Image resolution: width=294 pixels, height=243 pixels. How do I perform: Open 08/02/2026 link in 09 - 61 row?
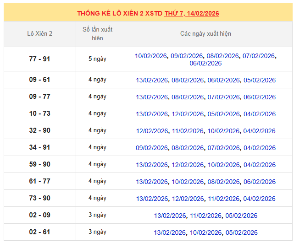tap(188, 80)
